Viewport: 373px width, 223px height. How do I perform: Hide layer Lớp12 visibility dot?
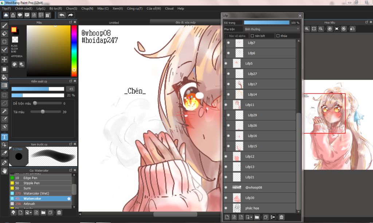[226, 156]
